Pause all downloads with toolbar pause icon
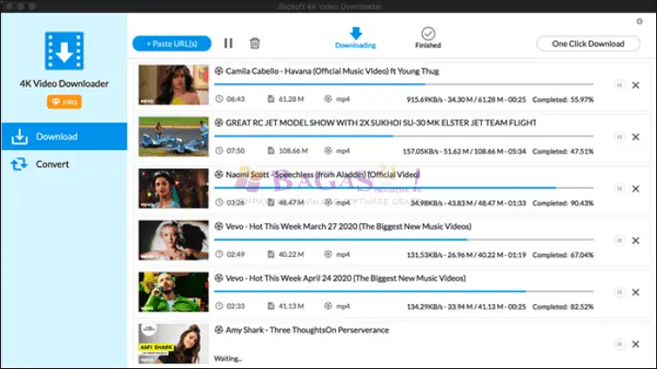This screenshot has width=657, height=369. point(228,43)
